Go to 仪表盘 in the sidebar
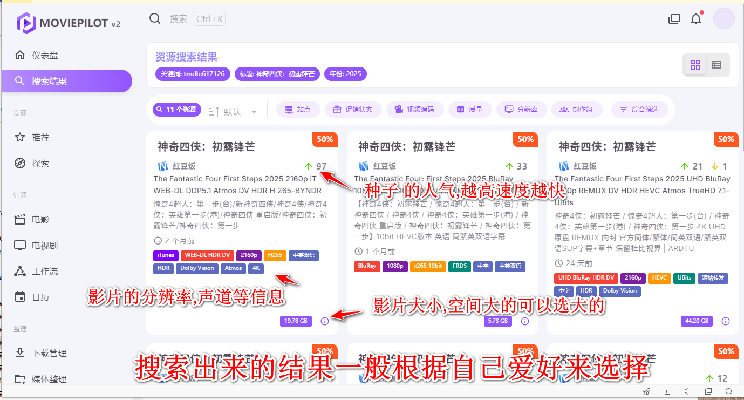The image size is (744, 400). 44,55
